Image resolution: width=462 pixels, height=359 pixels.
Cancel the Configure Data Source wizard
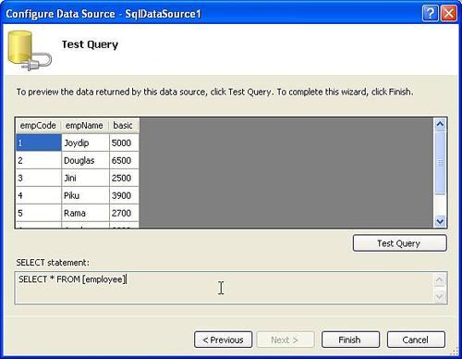(416, 340)
